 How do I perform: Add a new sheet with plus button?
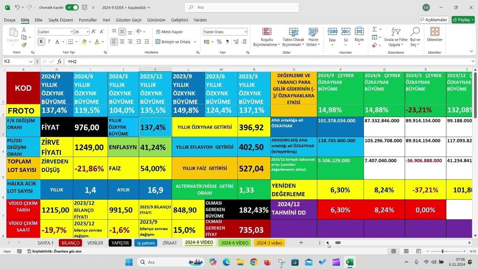pos(301,243)
